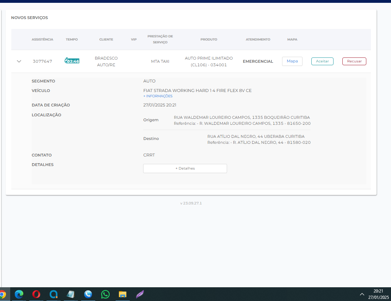Click the purple feather app icon in taskbar

coord(140,294)
